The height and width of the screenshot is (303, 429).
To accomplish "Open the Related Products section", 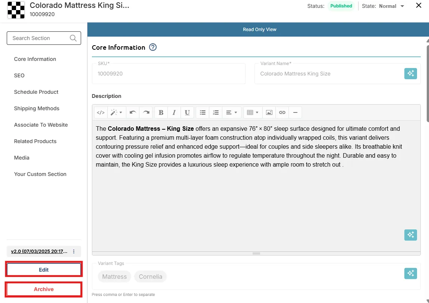I will tap(35, 141).
